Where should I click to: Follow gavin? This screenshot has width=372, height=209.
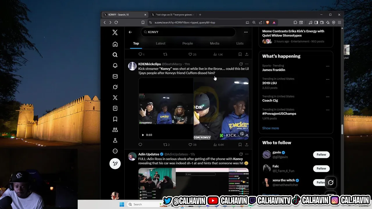click(321, 155)
